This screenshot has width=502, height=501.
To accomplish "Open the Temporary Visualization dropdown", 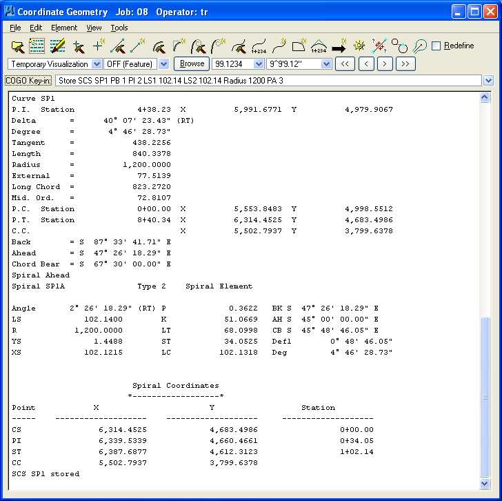I will [x=96, y=64].
